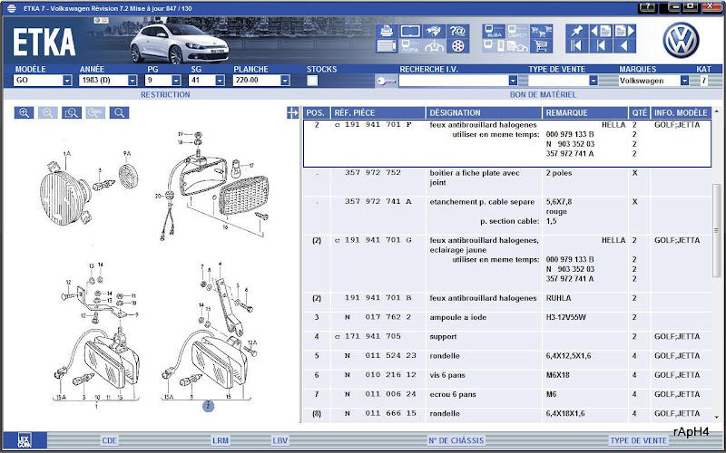Reset illustration zoom to 100%
The image size is (726, 453).
[x=95, y=112]
